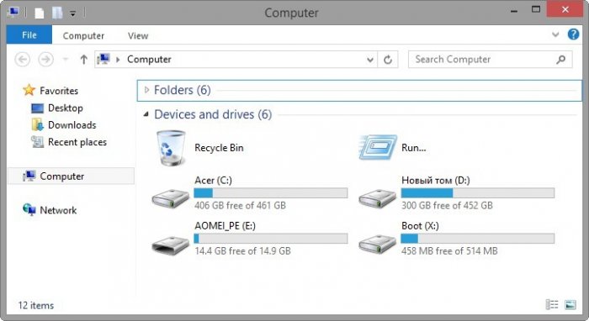
Task: Open the Recycle Bin icon
Action: coord(171,148)
